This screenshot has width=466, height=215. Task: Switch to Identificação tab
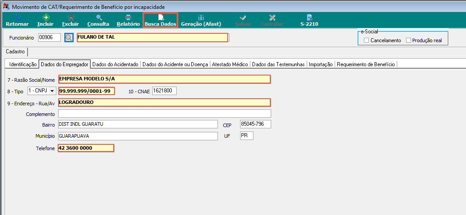[23, 64]
